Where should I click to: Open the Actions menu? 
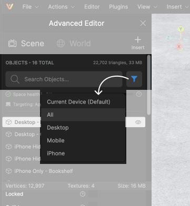pyautogui.click(x=61, y=7)
